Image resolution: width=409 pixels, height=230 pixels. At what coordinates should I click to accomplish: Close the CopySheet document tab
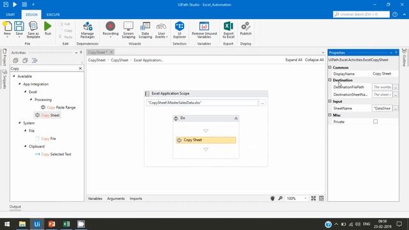[111, 52]
